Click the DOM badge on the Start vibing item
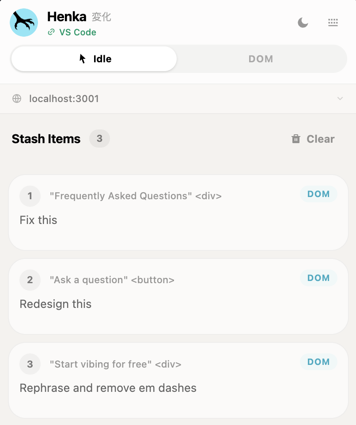 318,362
